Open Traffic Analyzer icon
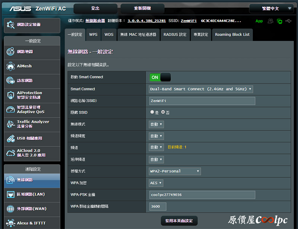This screenshot has height=229, width=298. 10,124
